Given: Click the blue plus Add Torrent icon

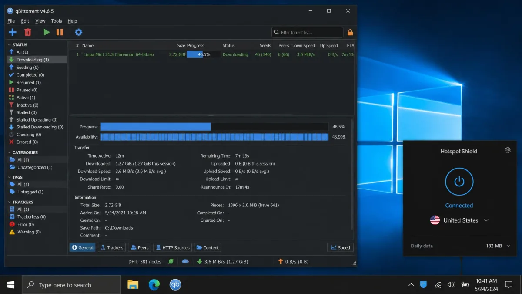Looking at the screenshot, I should coord(12,32).
